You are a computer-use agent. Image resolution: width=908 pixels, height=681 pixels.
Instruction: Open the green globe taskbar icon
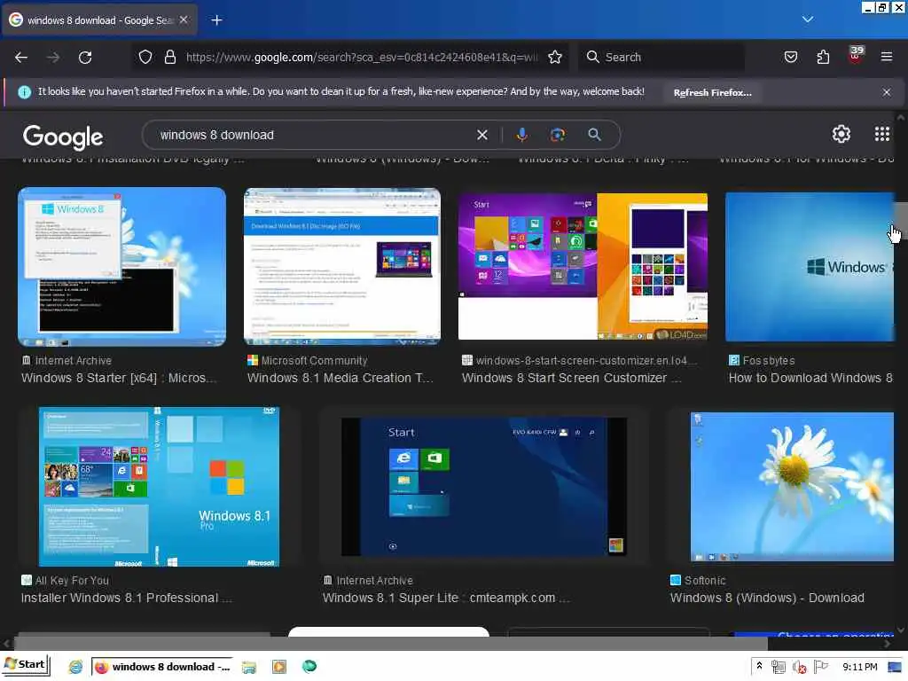[309, 667]
